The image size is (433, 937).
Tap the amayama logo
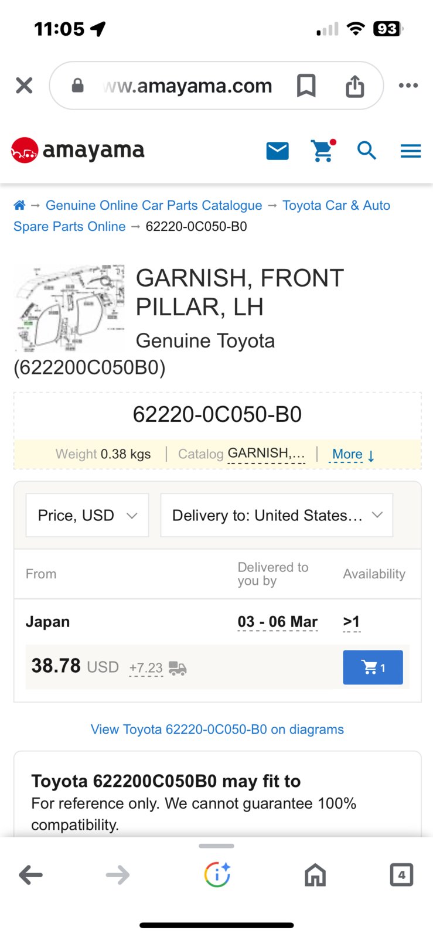77,151
